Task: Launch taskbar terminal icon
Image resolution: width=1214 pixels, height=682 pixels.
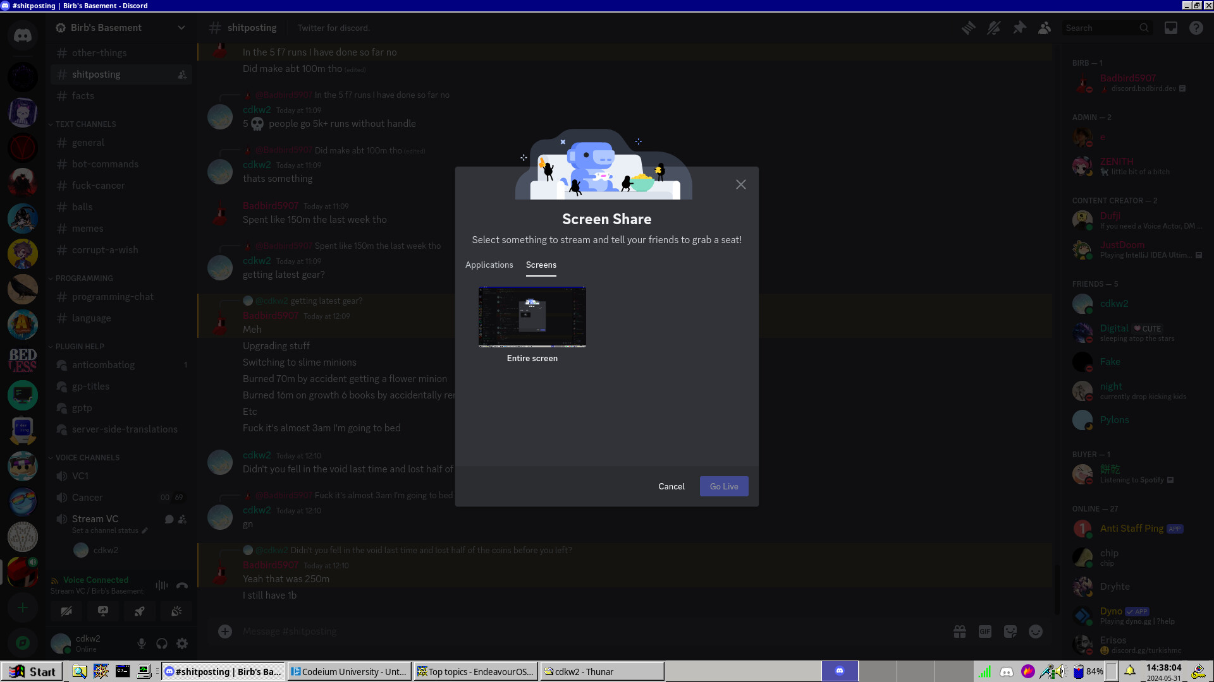Action: pos(123,671)
